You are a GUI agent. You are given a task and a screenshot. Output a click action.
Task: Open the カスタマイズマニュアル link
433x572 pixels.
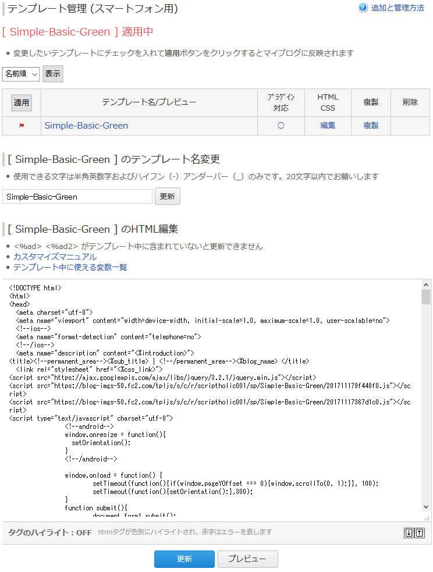55,257
